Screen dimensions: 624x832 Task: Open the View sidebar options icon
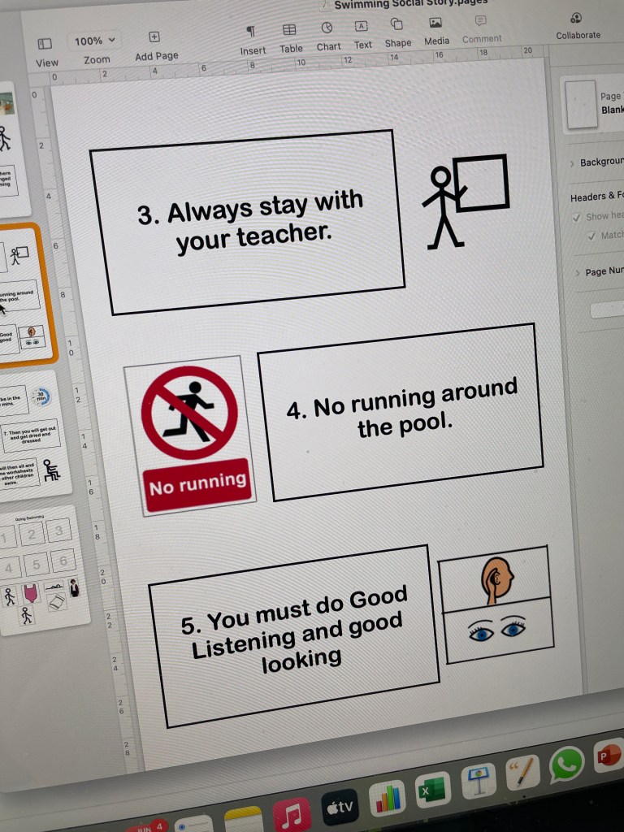click(x=45, y=44)
